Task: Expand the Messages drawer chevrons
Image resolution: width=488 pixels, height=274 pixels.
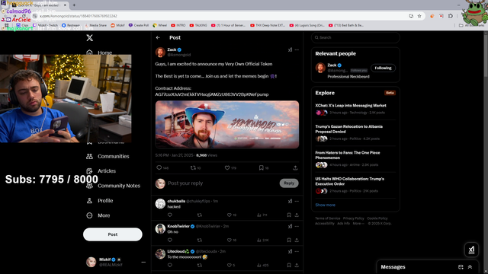Action: (x=470, y=267)
